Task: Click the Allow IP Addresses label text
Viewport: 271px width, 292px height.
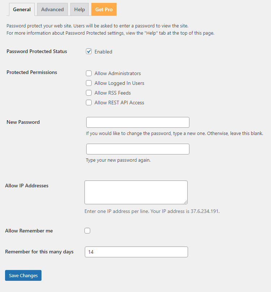Action: [x=27, y=186]
